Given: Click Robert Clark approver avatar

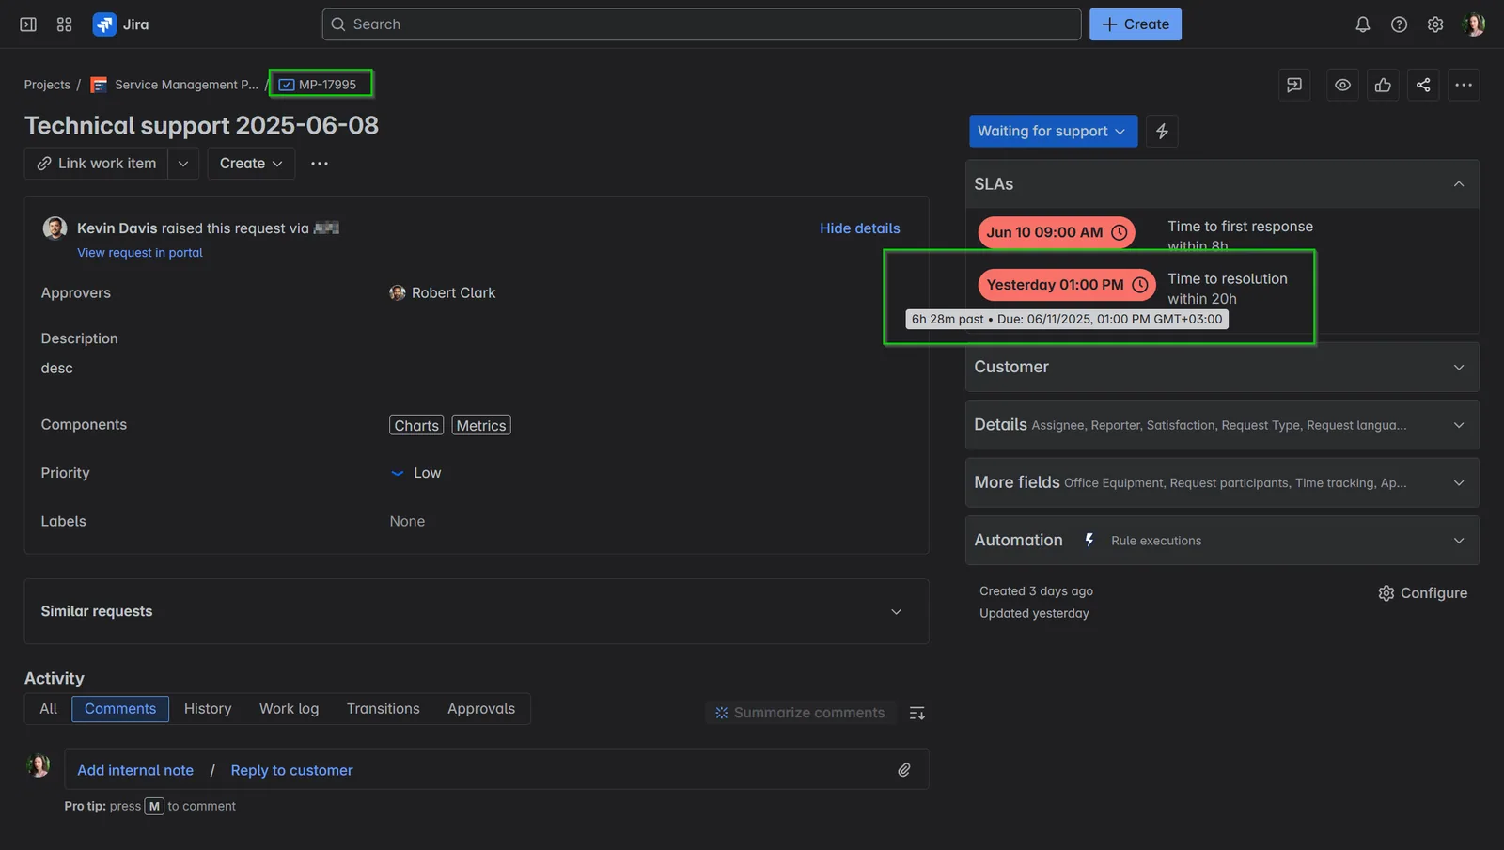Looking at the screenshot, I should pyautogui.click(x=398, y=292).
